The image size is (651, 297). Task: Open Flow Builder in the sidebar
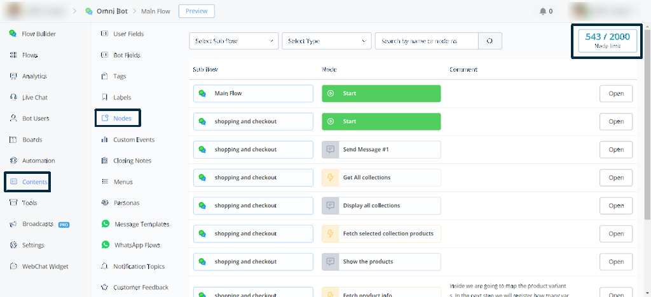[32, 34]
